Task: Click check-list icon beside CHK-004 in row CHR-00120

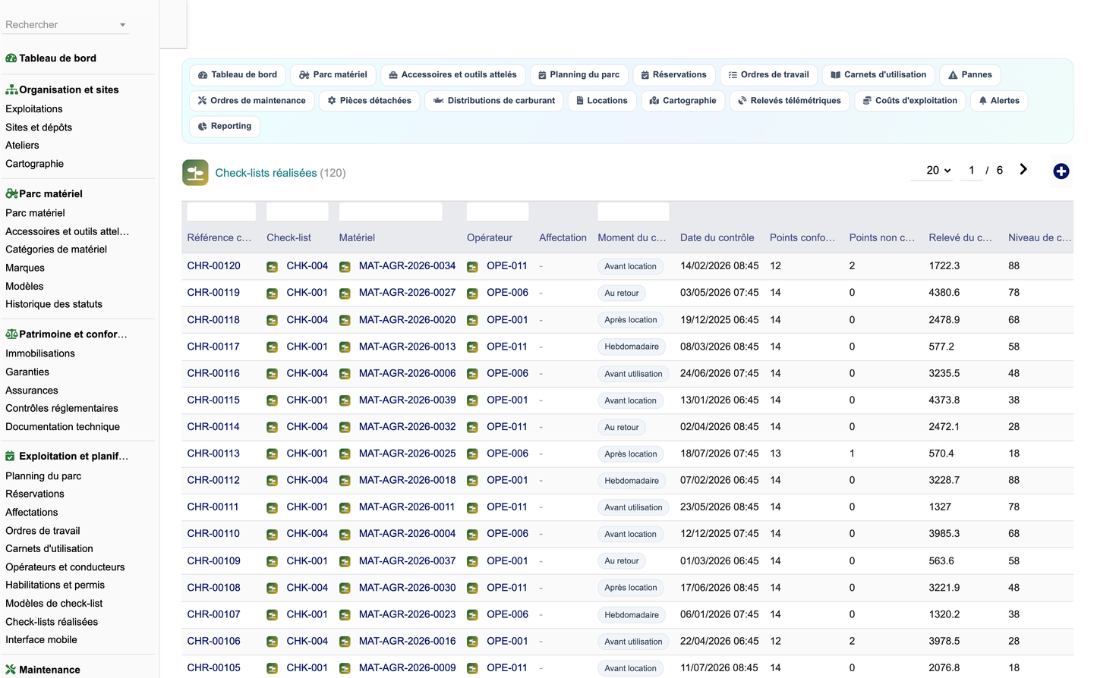Action: coord(272,266)
